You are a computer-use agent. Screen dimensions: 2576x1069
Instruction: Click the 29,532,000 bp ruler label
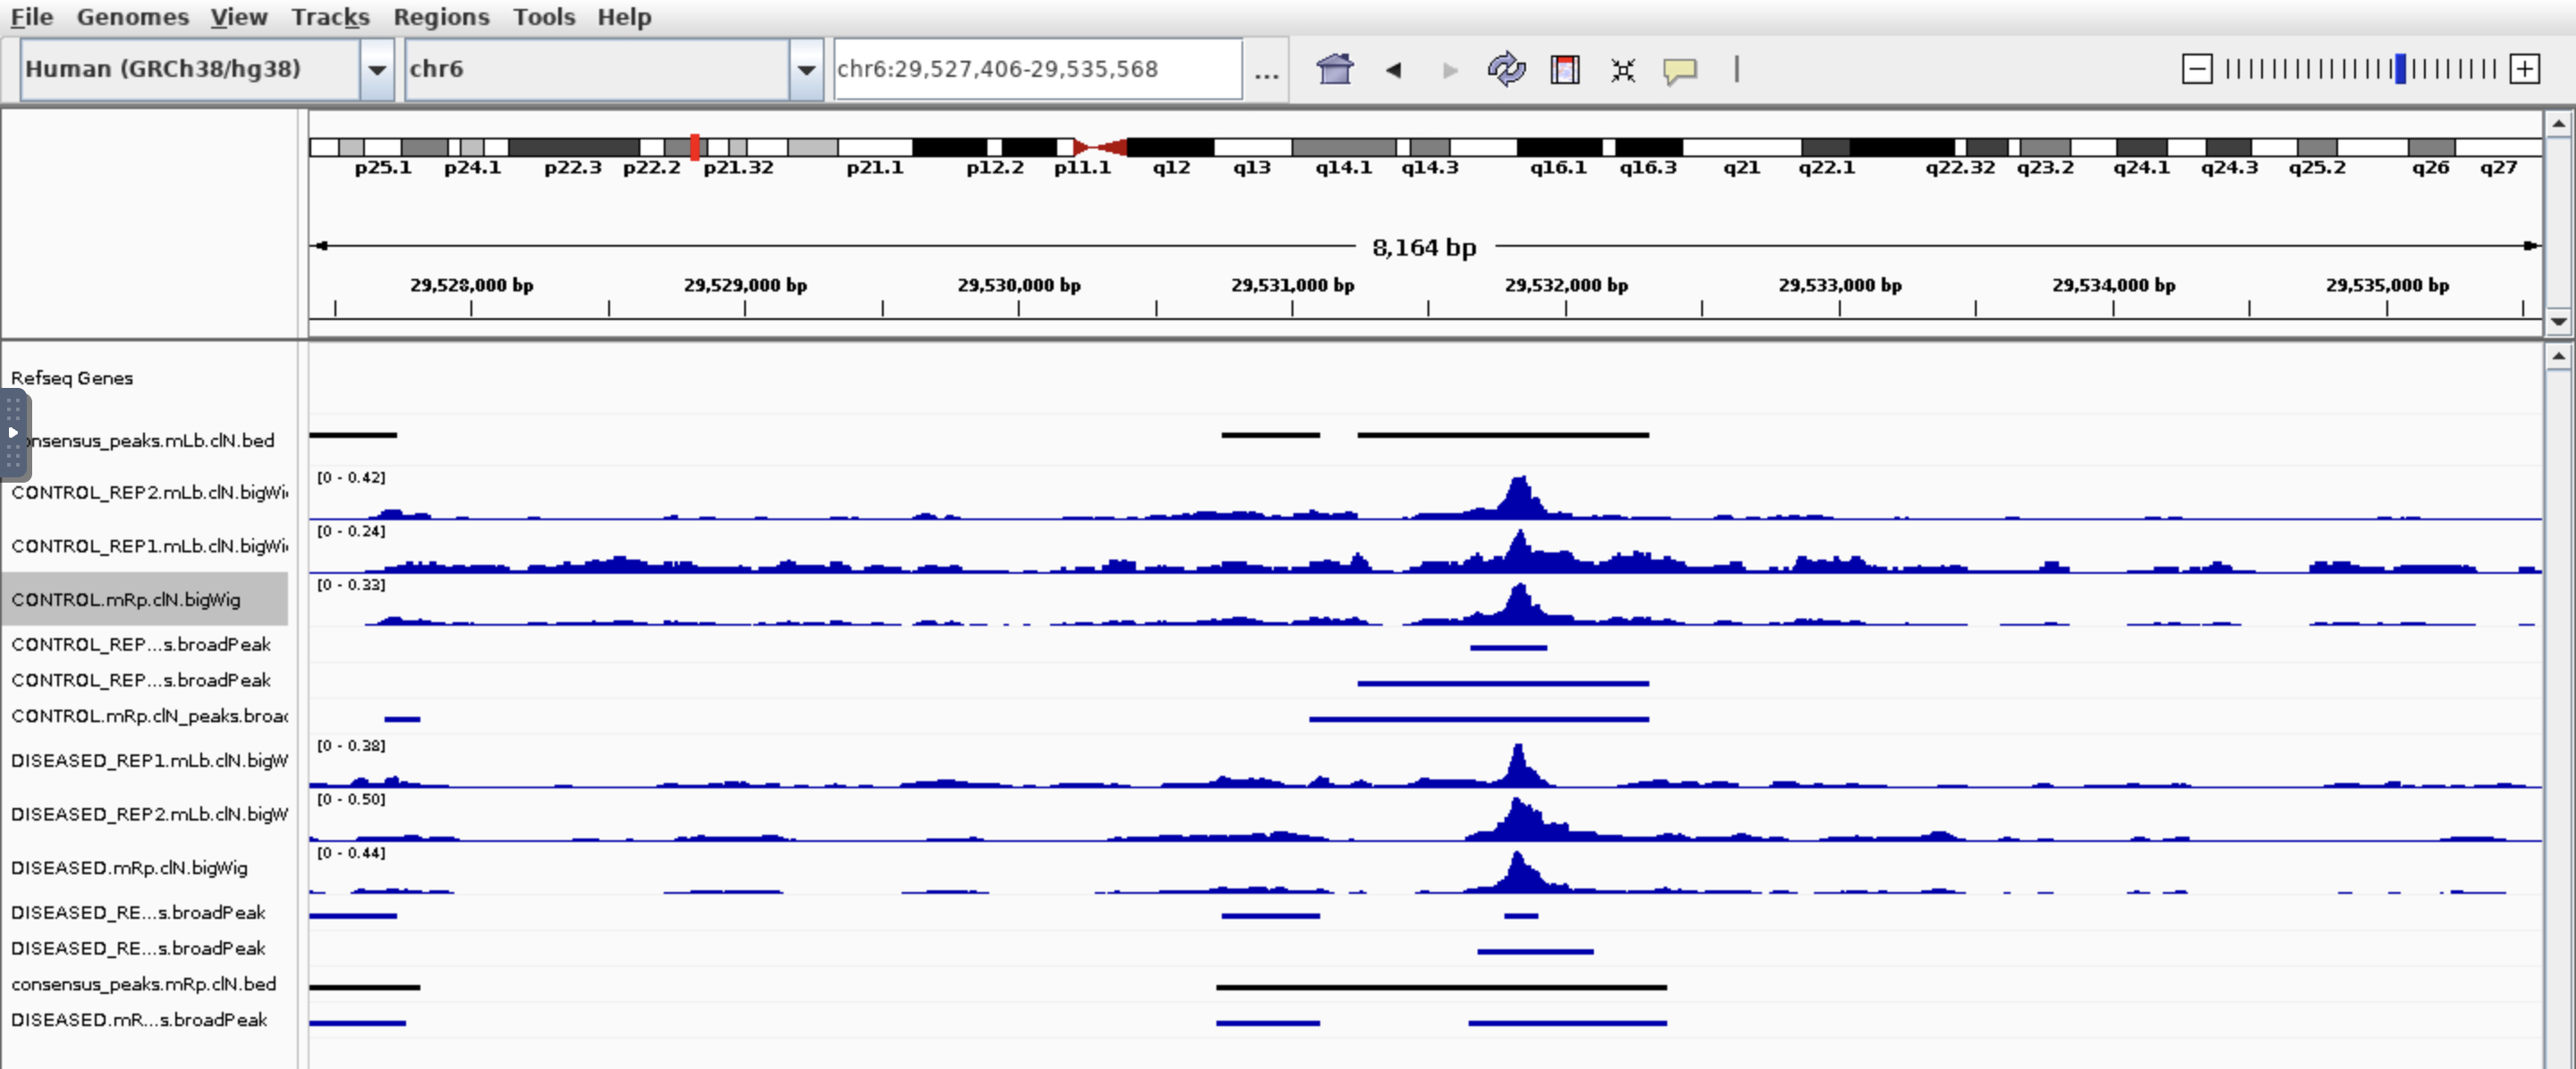(1566, 285)
